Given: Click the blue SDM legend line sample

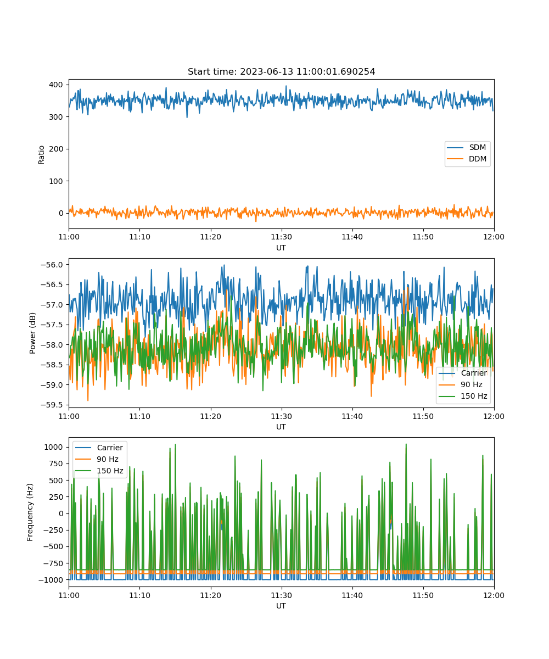Looking at the screenshot, I should pyautogui.click(x=456, y=148).
